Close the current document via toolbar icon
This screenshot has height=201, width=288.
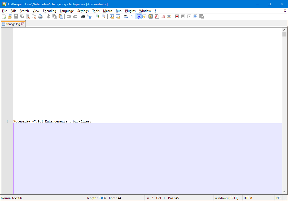[28, 16]
